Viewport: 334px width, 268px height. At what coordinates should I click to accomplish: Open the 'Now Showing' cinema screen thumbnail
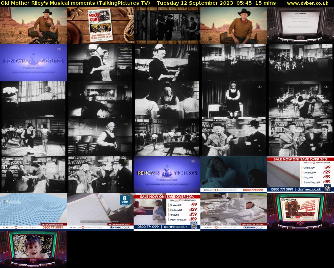pos(301,25)
